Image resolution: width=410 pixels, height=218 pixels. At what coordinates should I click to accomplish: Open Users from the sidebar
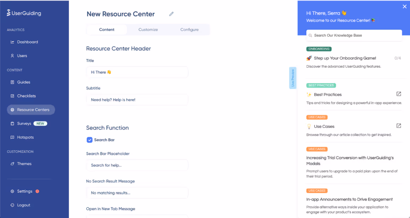point(22,56)
